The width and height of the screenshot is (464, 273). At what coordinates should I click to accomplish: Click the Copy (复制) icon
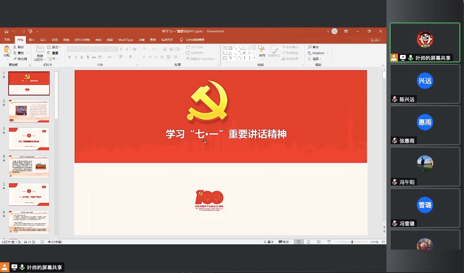click(x=15, y=53)
